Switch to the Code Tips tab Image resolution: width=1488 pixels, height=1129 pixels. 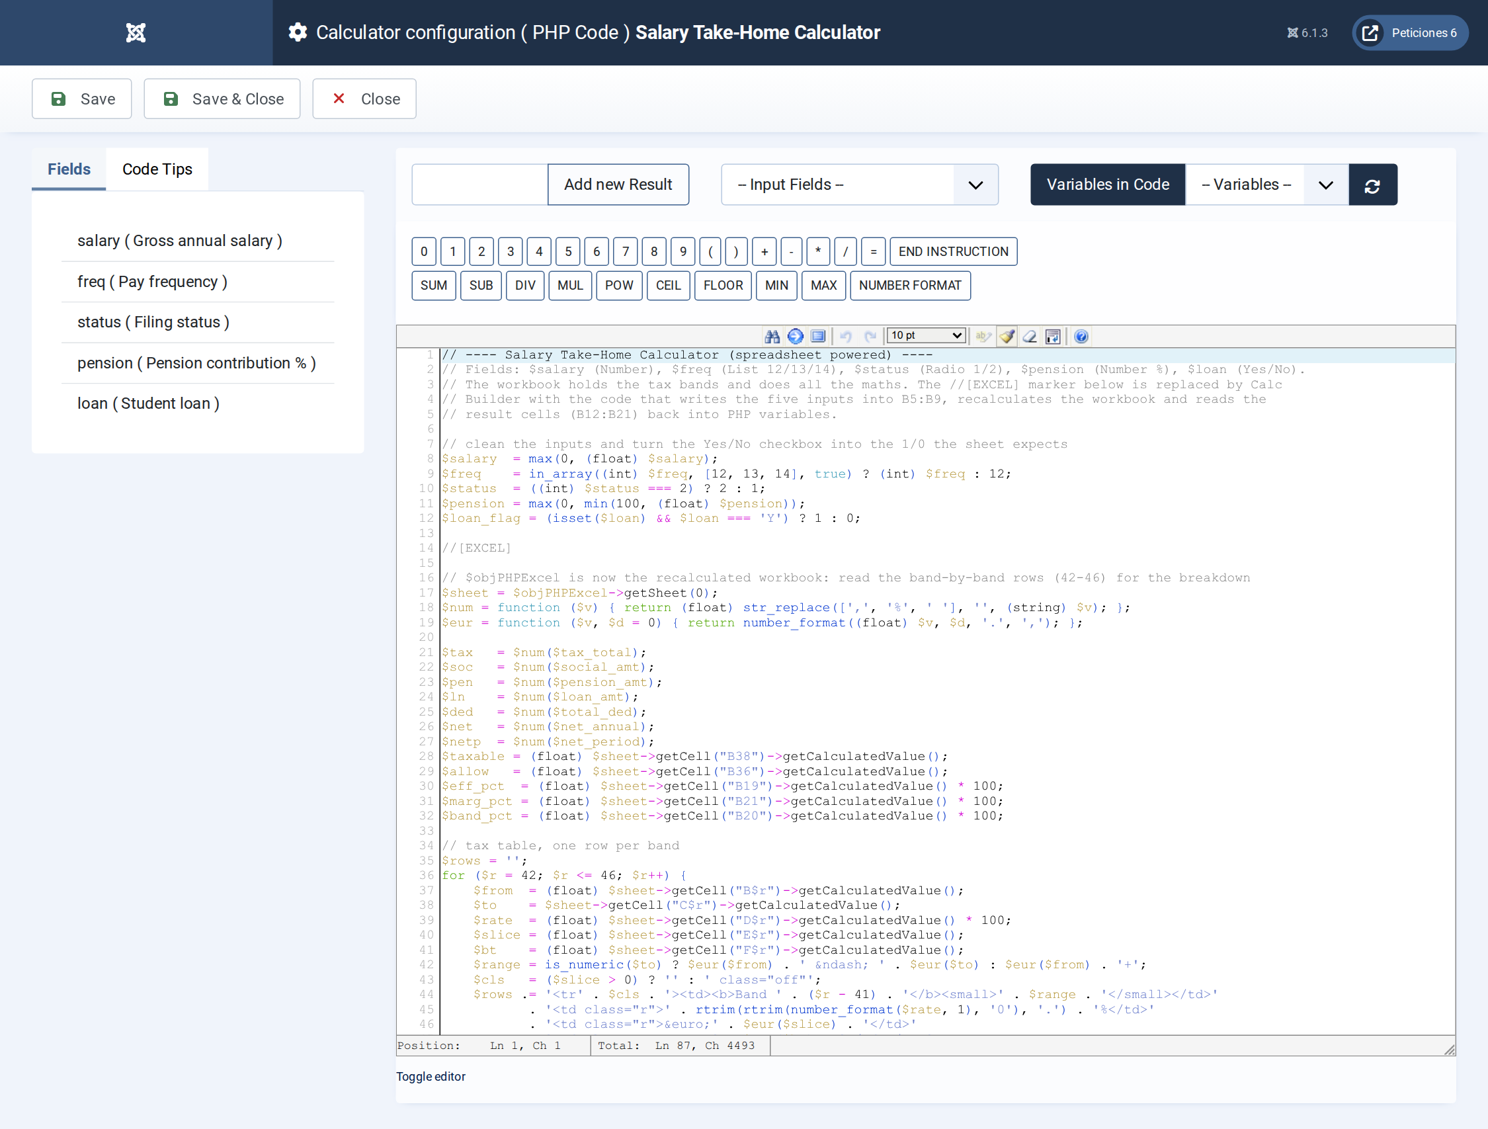(157, 169)
